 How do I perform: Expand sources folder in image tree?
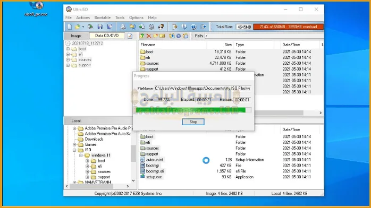(68, 60)
